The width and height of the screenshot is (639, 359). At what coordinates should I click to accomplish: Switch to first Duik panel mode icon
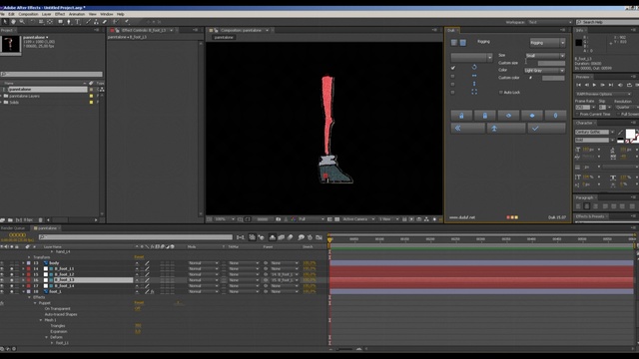tap(454, 42)
